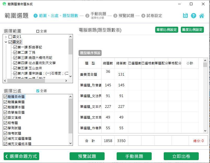Click step 3 circle icon
Image resolution: width=210 pixels, height=163 pixels.
pos(115,16)
